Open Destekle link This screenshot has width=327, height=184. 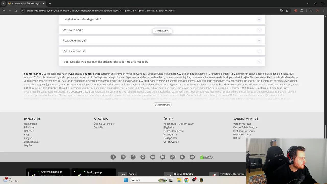(99, 127)
